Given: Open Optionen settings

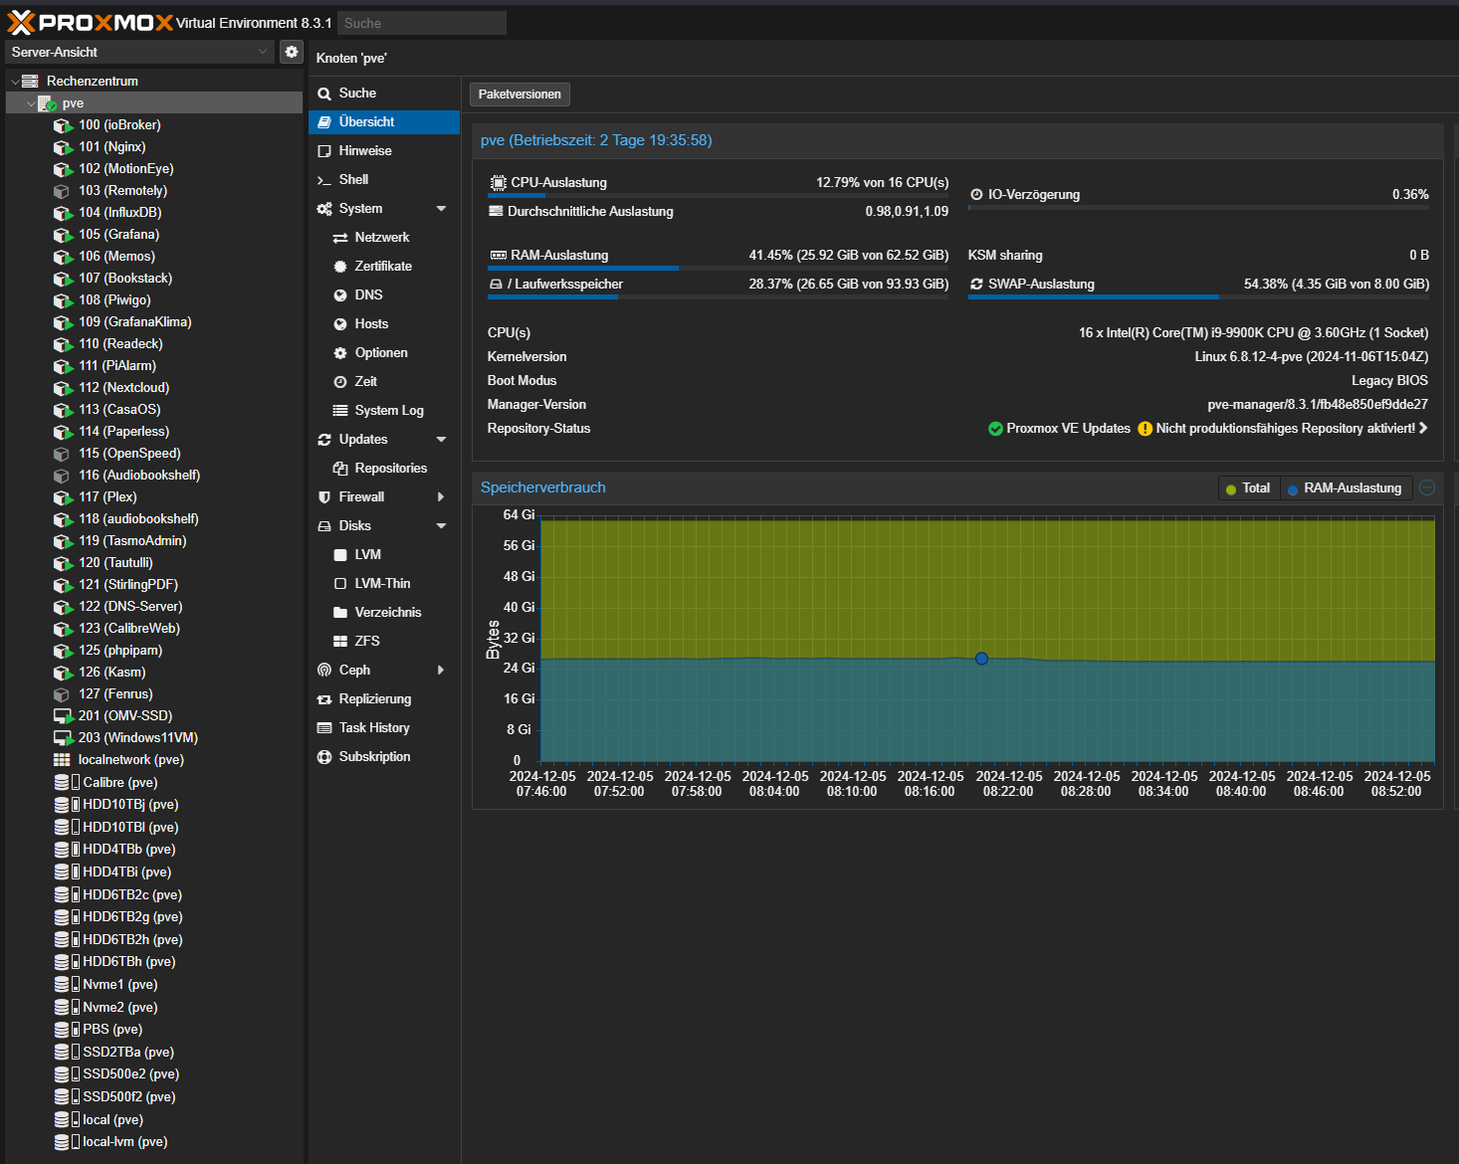Looking at the screenshot, I should tap(384, 352).
